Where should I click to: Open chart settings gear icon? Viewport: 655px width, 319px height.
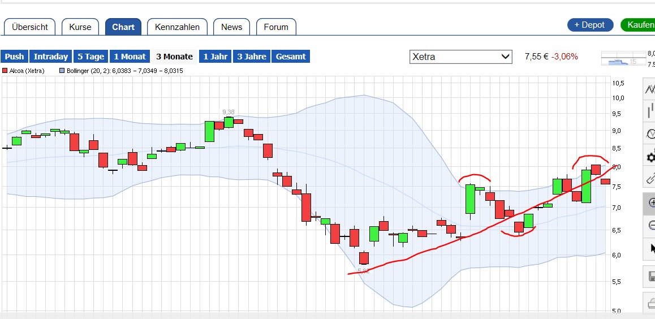click(650, 157)
